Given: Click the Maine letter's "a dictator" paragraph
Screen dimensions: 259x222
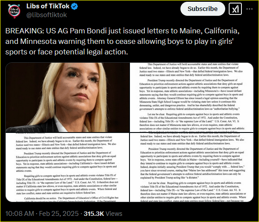Looking at the screenshot, I should (x=193, y=163).
